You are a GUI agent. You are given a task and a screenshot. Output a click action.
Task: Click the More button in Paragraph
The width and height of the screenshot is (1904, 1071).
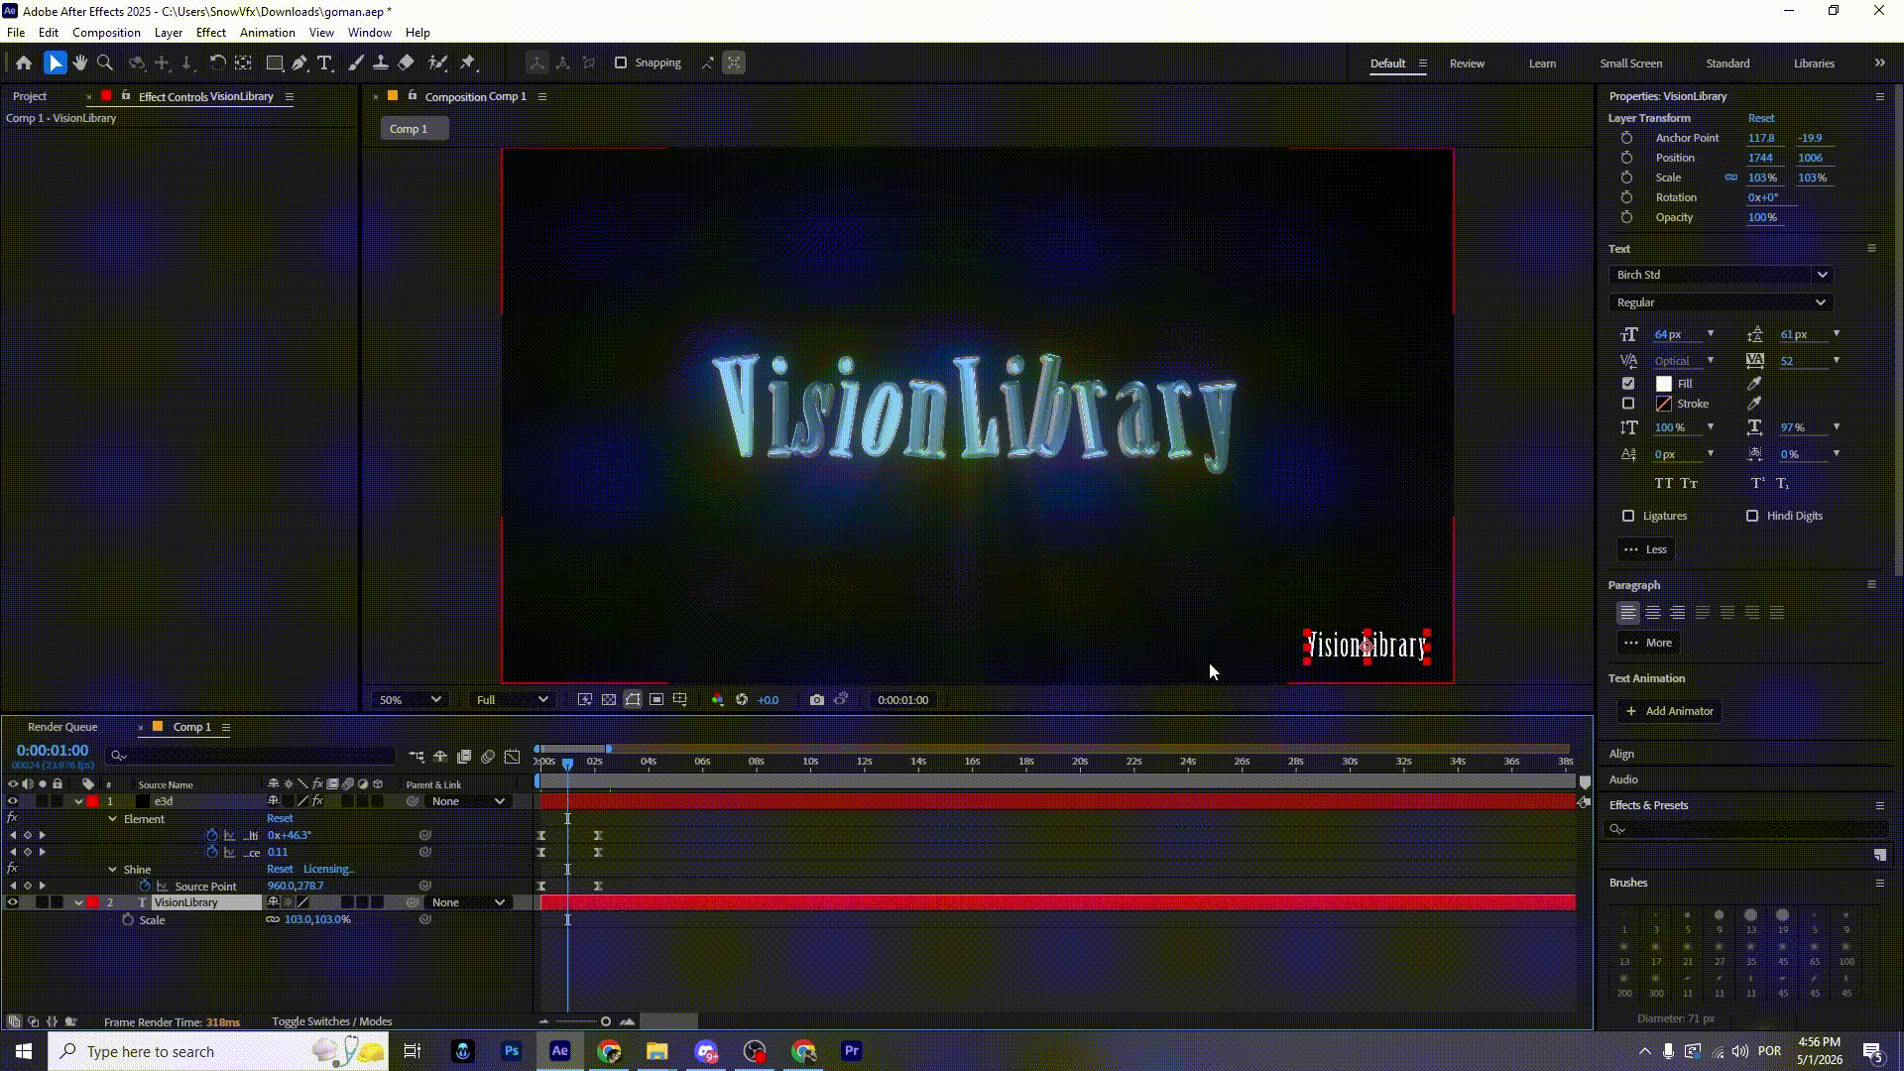(1648, 643)
